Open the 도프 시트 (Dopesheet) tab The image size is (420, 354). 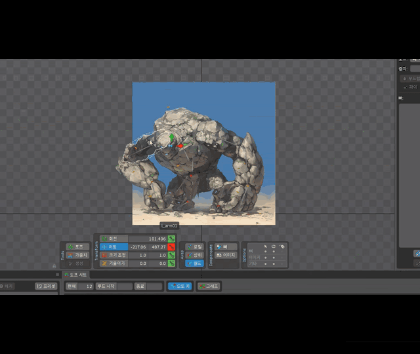75,275
